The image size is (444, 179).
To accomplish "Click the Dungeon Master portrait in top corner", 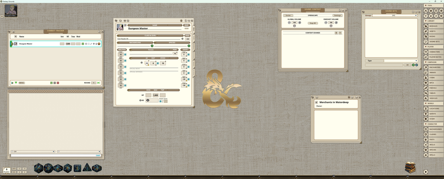I will click(x=10, y=10).
